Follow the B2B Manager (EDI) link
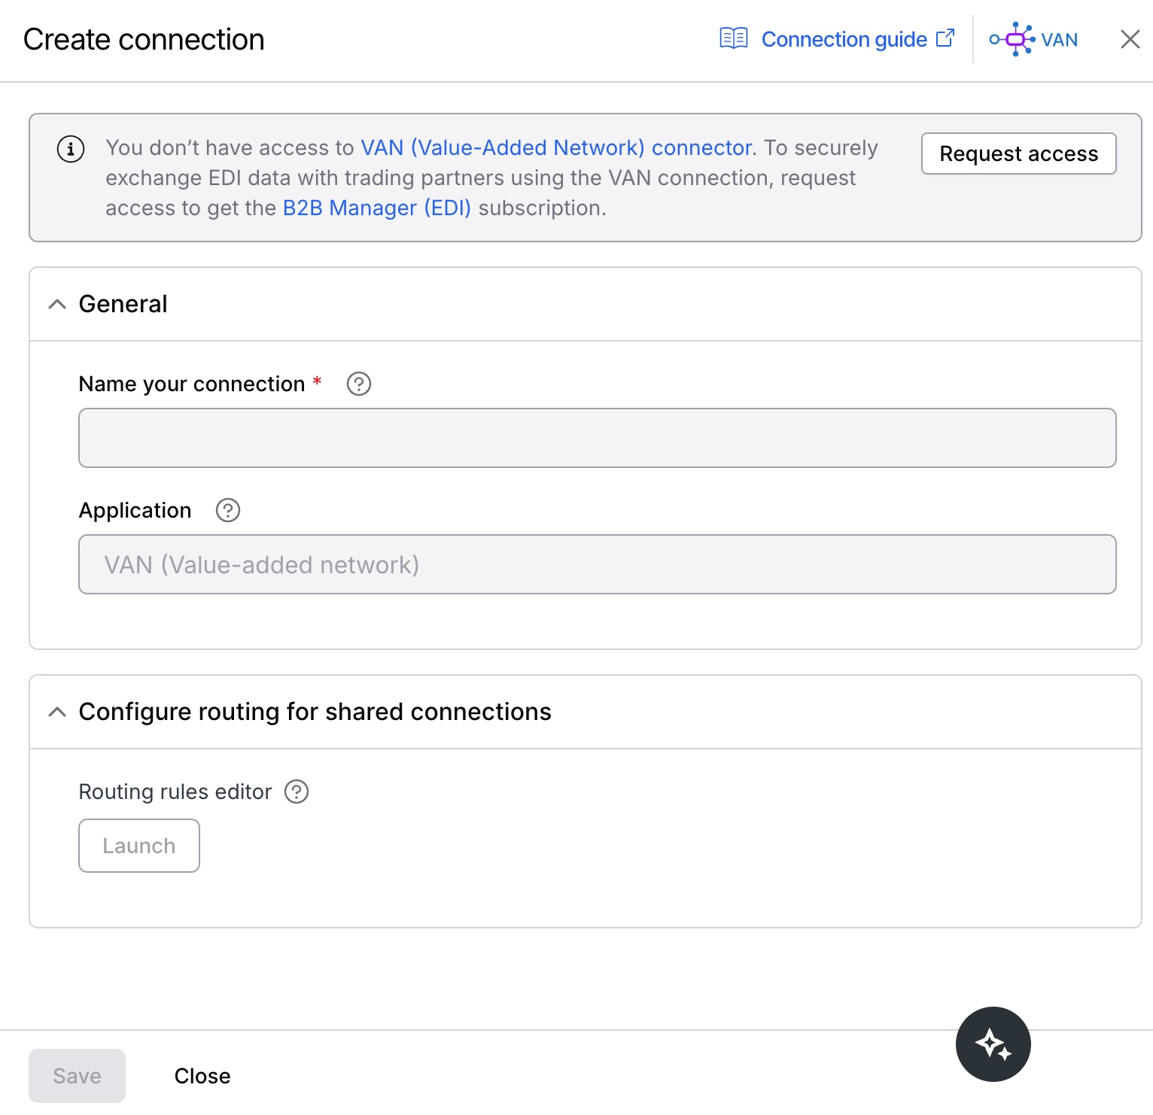 click(x=376, y=208)
